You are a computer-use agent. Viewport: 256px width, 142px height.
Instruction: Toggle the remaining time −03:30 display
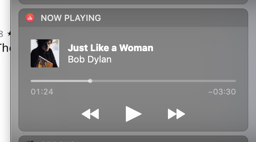click(222, 92)
